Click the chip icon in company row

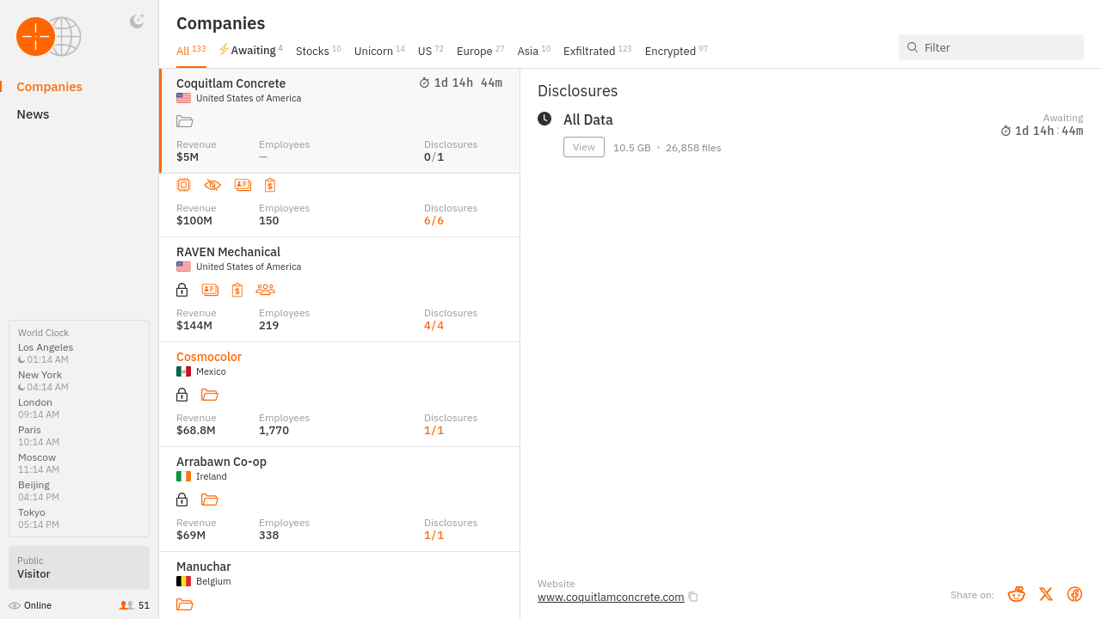183,185
